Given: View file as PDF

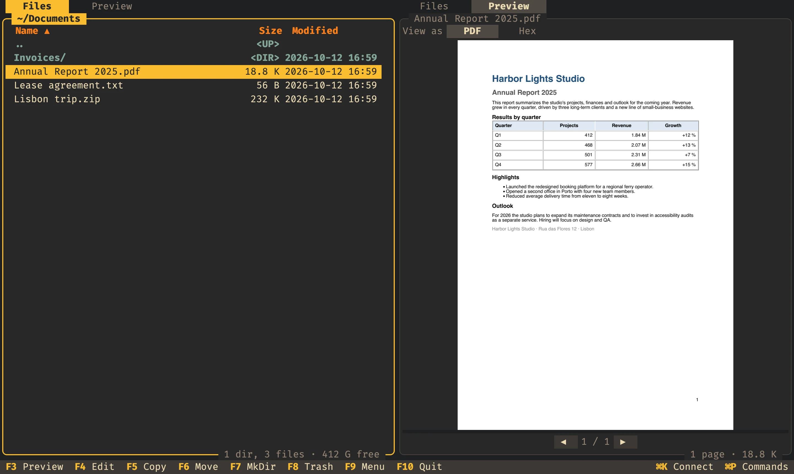Looking at the screenshot, I should [472, 31].
